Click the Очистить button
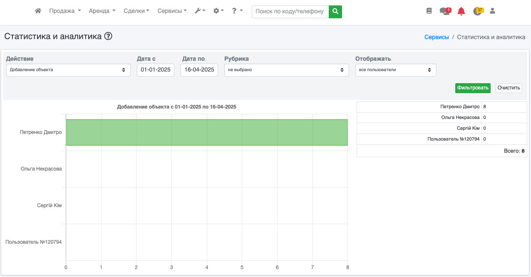The height and width of the screenshot is (277, 531). point(509,88)
